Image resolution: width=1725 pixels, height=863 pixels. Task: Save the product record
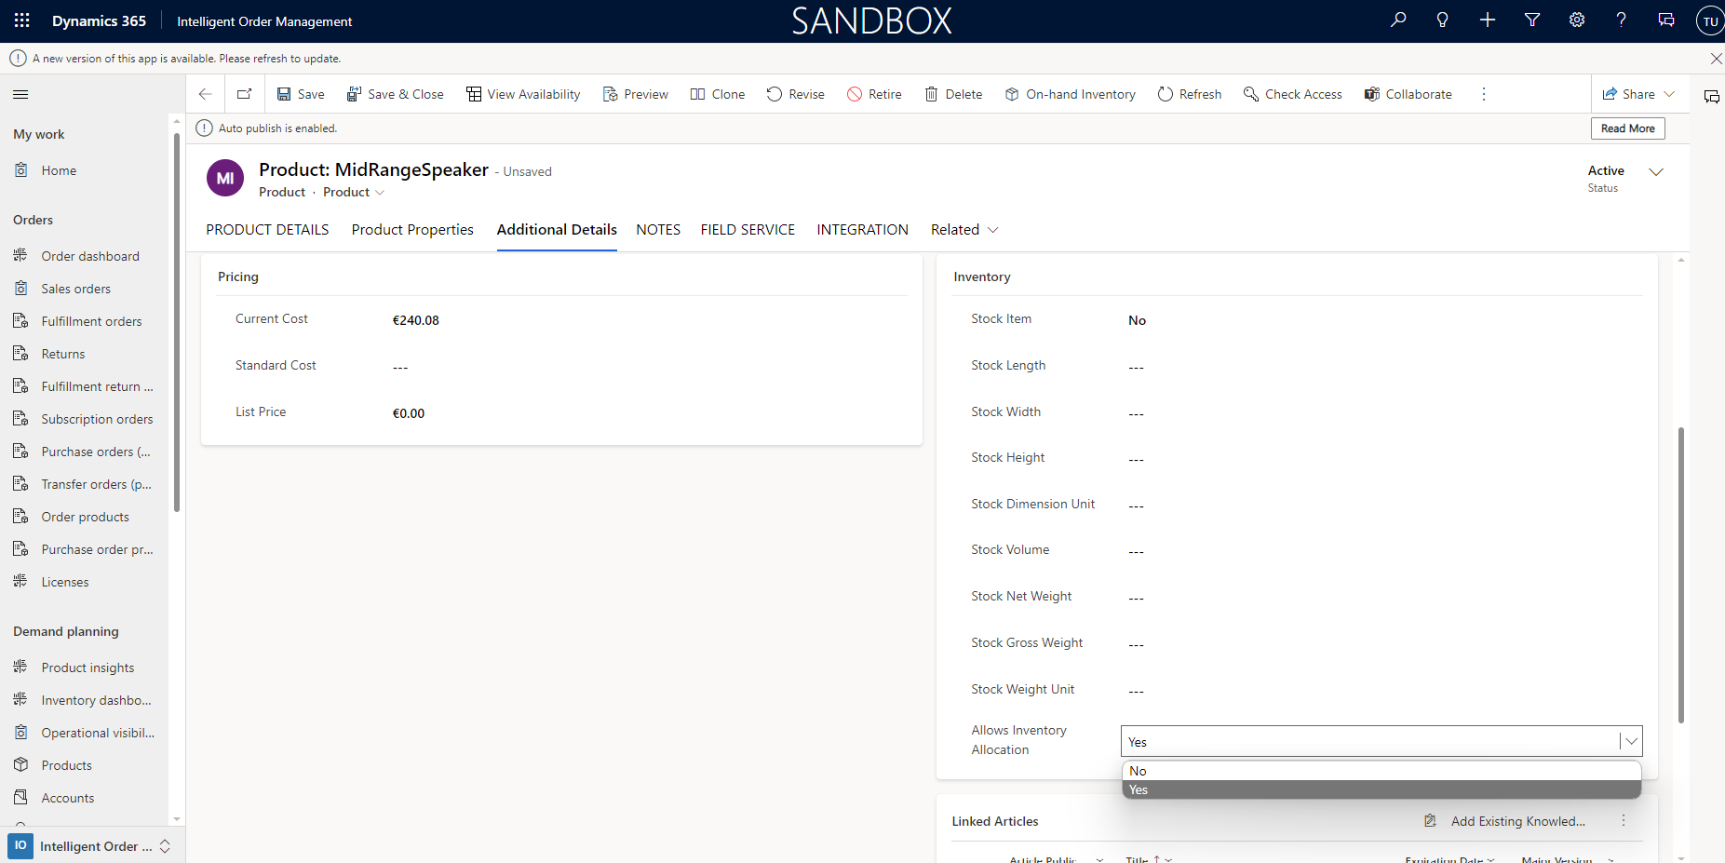click(x=301, y=94)
